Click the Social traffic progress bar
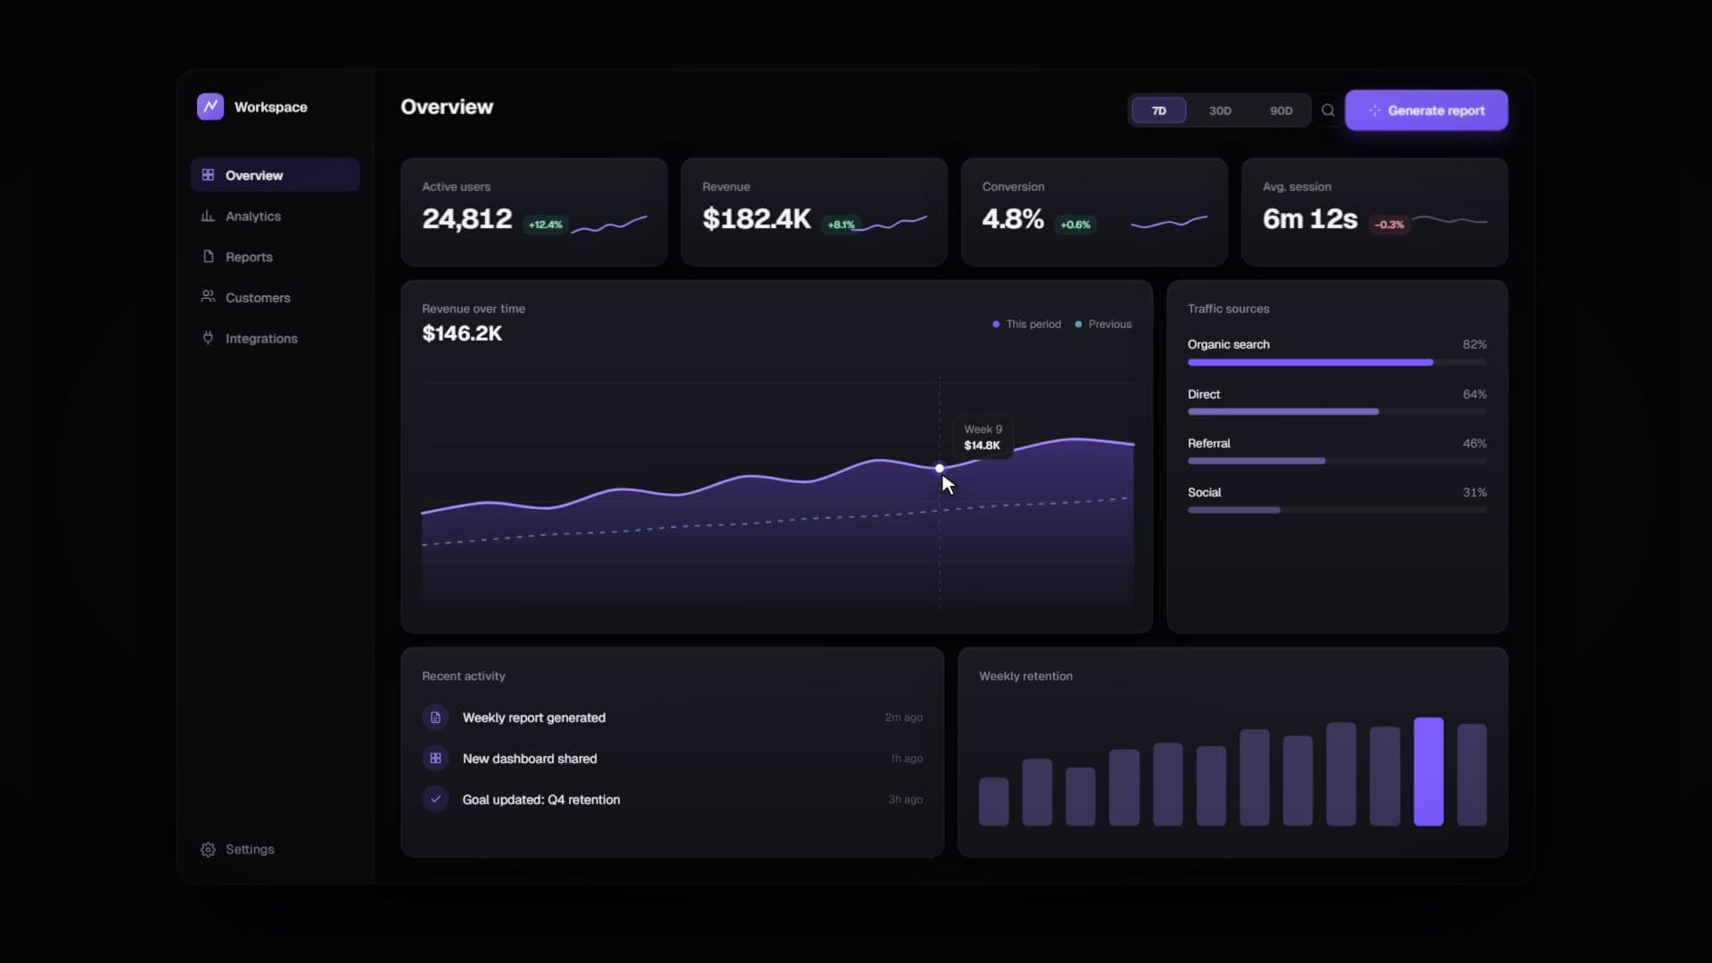 click(x=1337, y=510)
